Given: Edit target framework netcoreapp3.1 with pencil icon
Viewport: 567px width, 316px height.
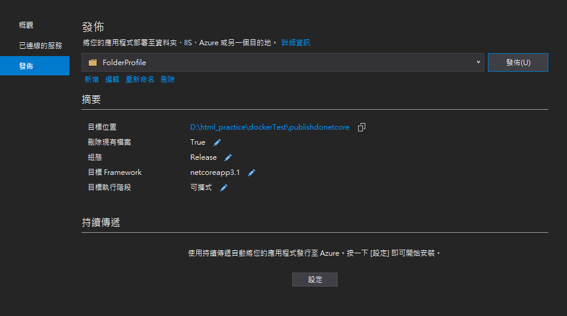Looking at the screenshot, I should (x=252, y=172).
